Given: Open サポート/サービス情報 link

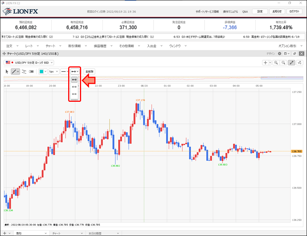Looking at the screenshot, I should 207,12.
